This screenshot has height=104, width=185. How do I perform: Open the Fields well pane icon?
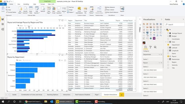tap(146, 47)
